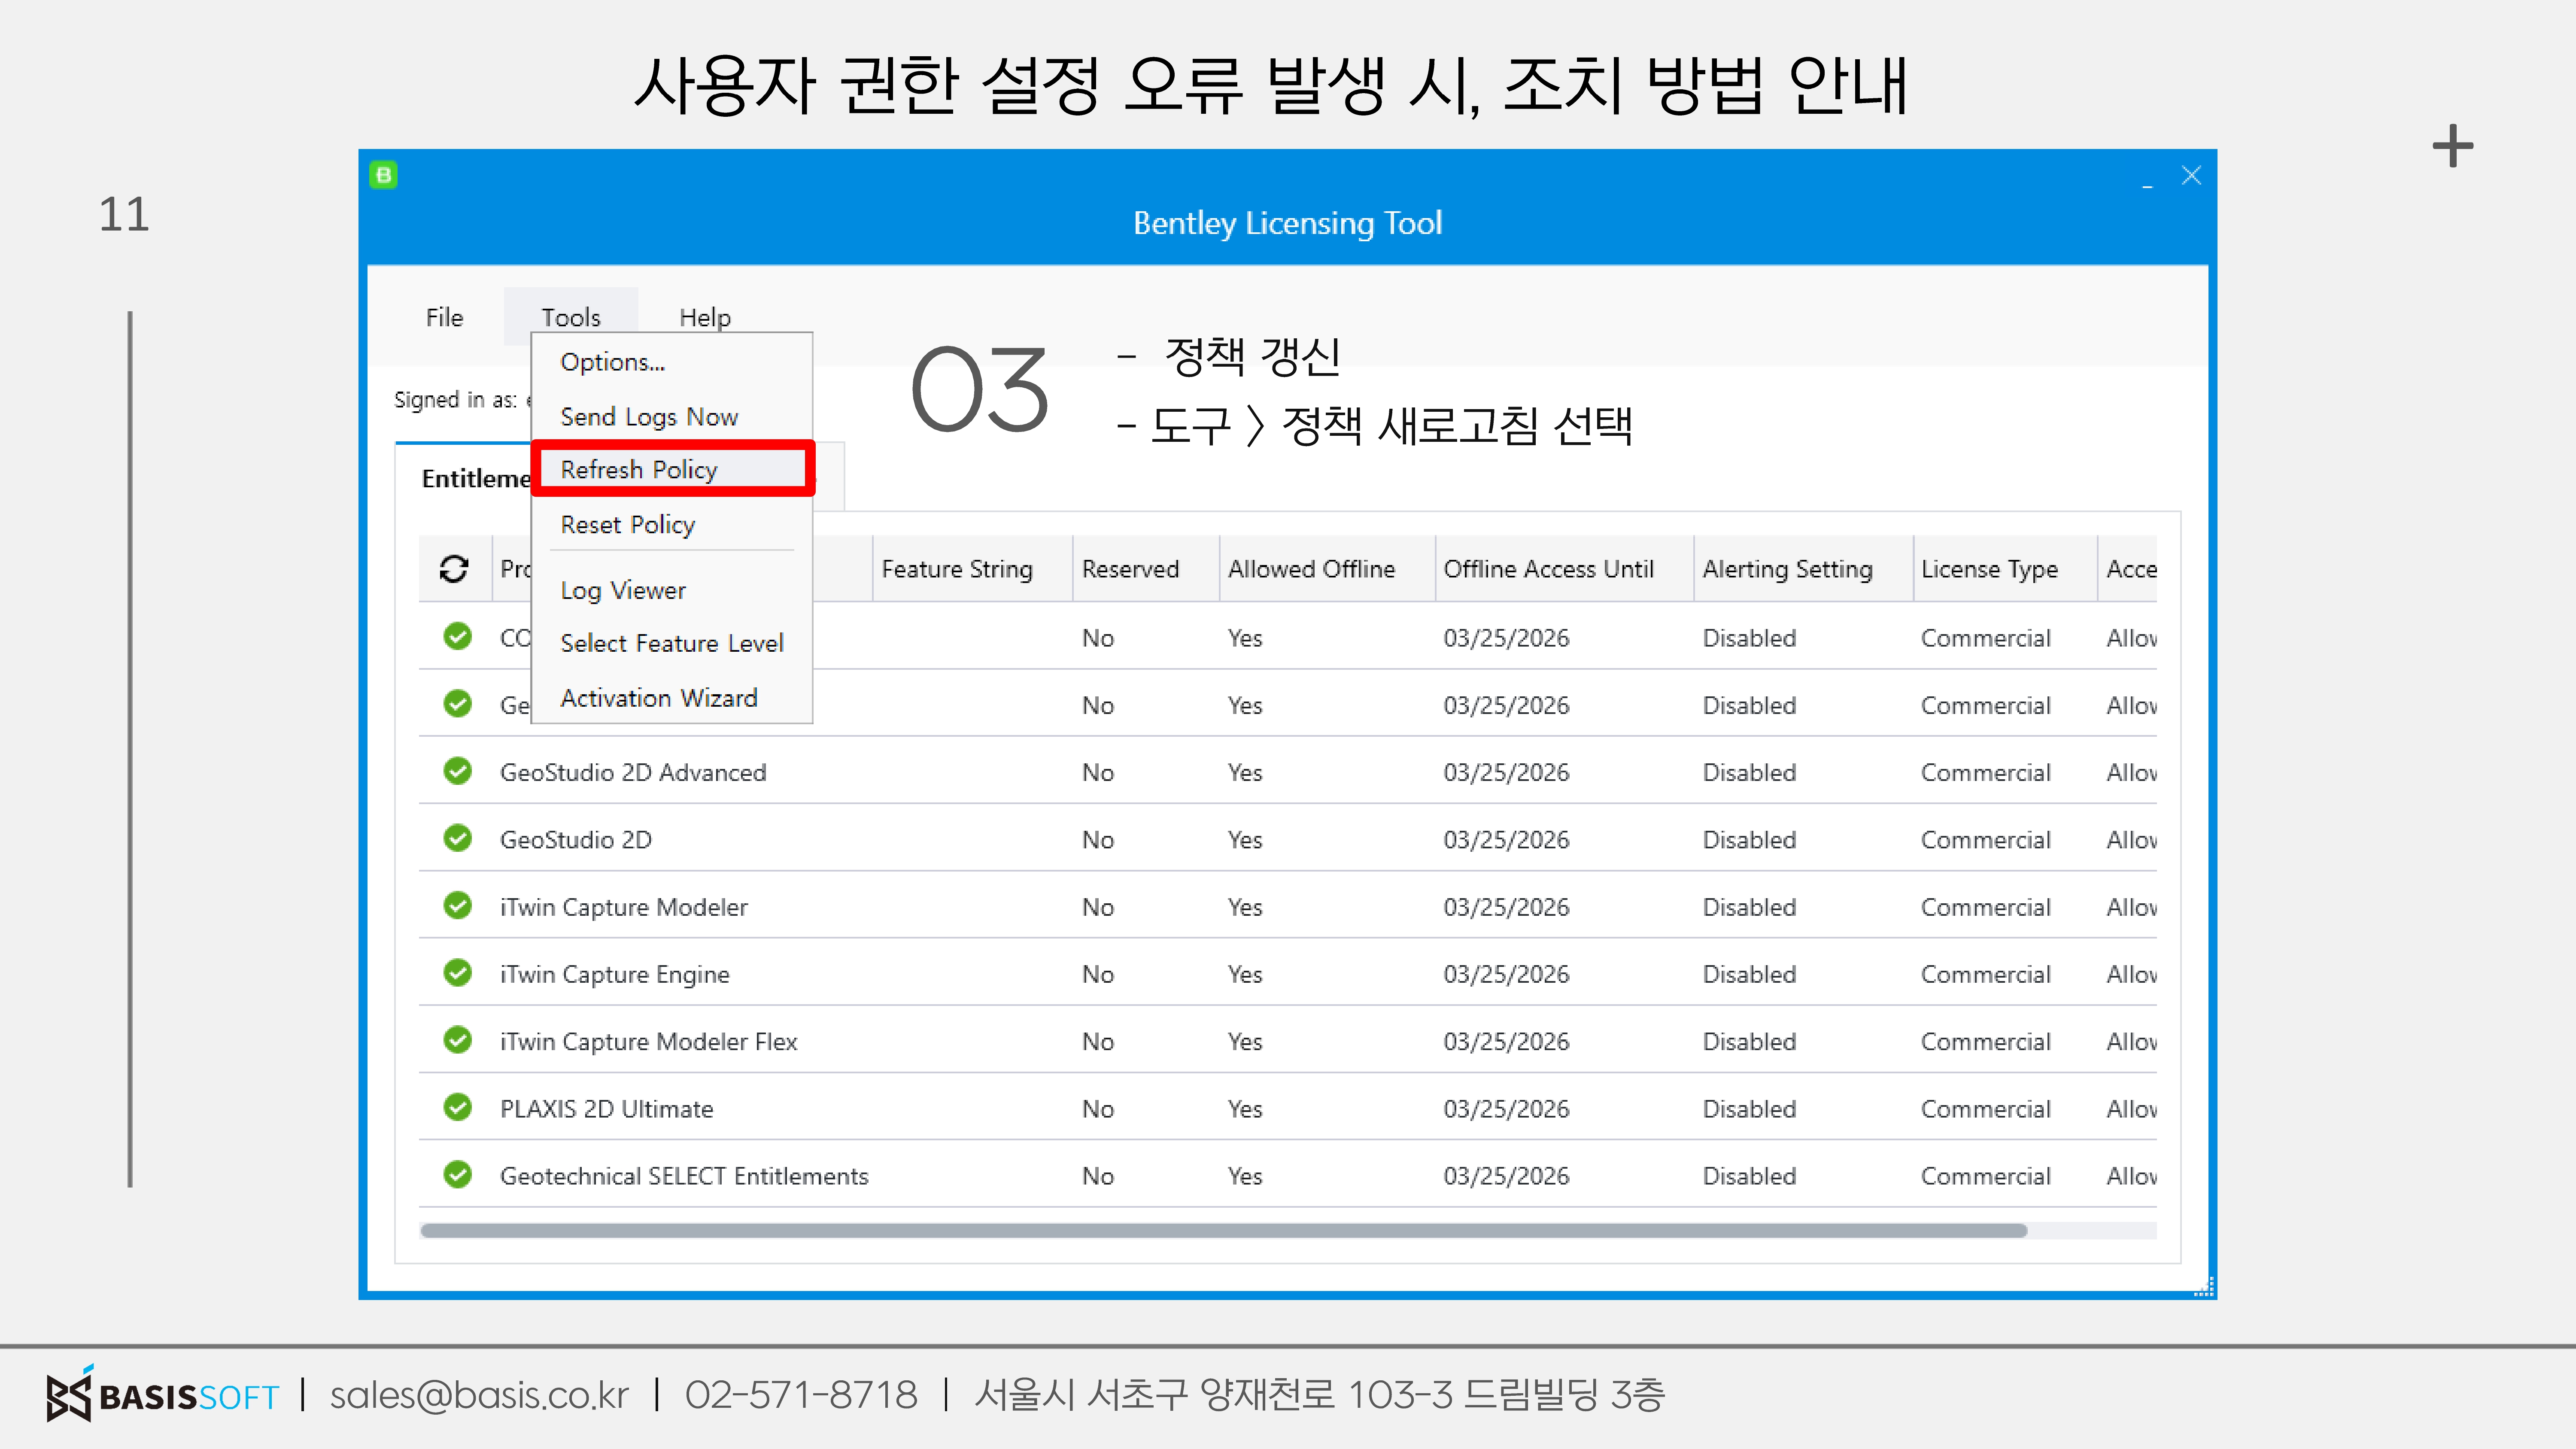The width and height of the screenshot is (2576, 1449).
Task: Click Send Logs Now menu entry
Action: pos(648,416)
